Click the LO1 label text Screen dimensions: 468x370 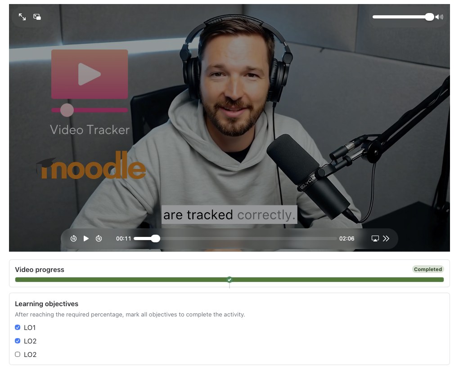(x=30, y=328)
